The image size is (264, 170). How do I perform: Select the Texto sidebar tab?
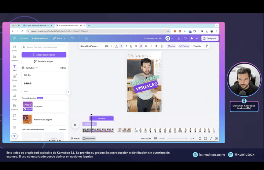tap(14, 68)
